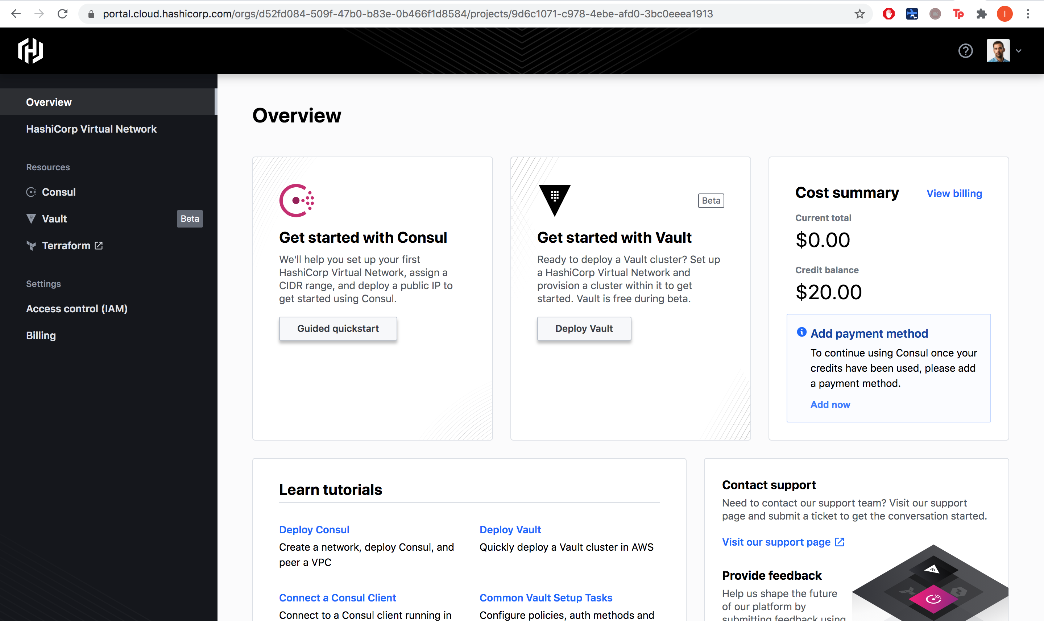The image size is (1044, 621).
Task: Click the info icon by Add payment method
Action: (x=801, y=332)
